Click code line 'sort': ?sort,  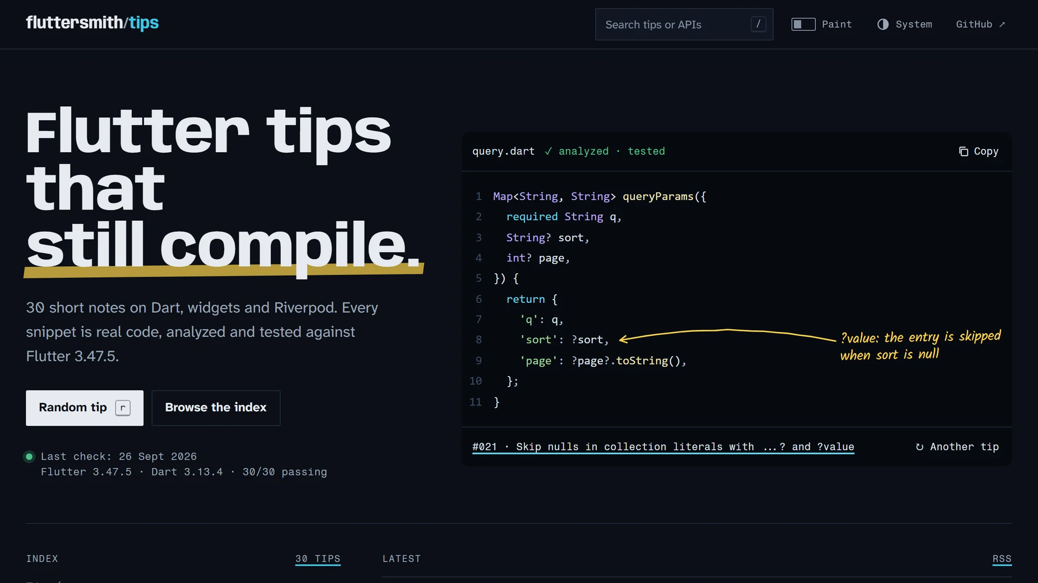coord(564,340)
